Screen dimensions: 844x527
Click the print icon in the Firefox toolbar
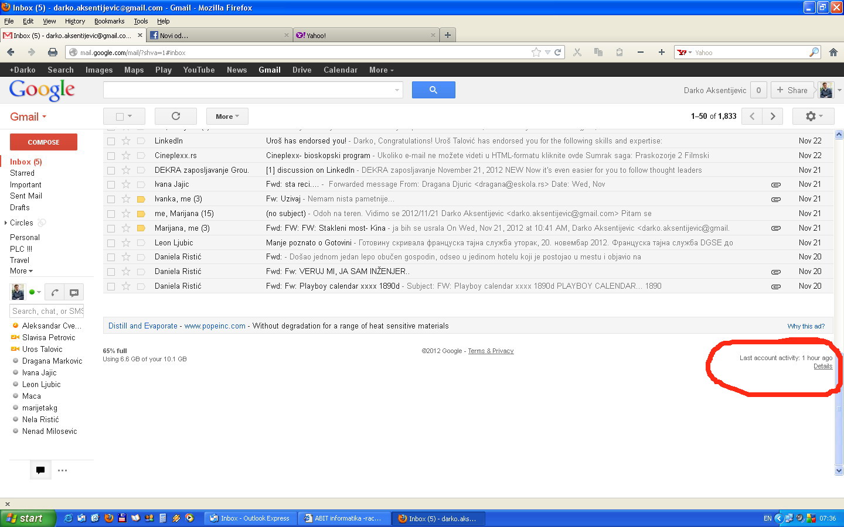(x=52, y=52)
